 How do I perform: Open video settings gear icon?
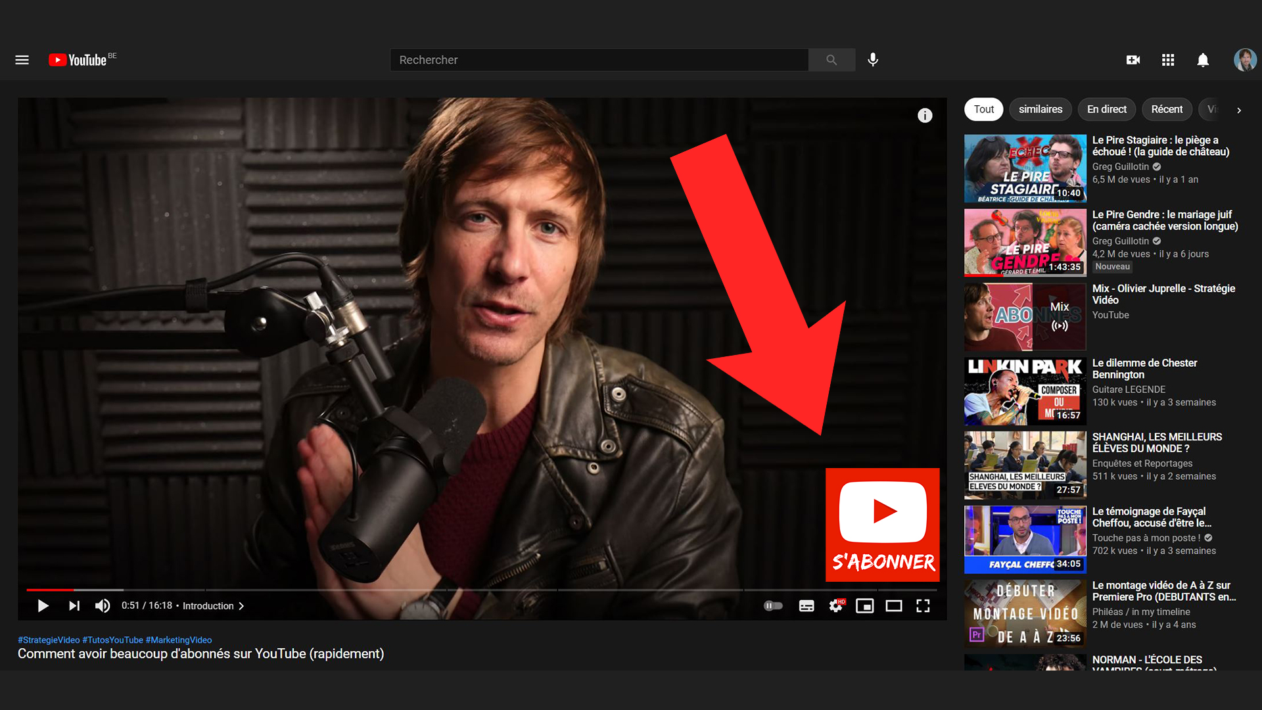[x=835, y=605]
